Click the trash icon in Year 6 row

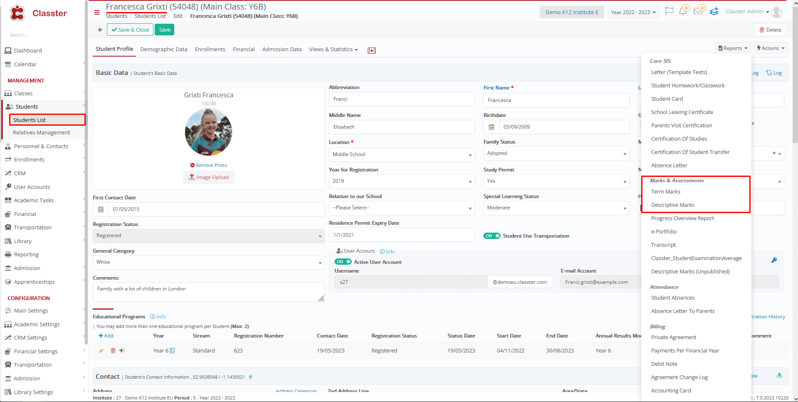pyautogui.click(x=113, y=351)
